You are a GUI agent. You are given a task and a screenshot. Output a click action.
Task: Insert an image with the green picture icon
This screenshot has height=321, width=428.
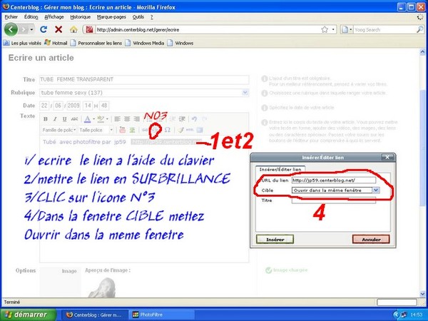132,130
